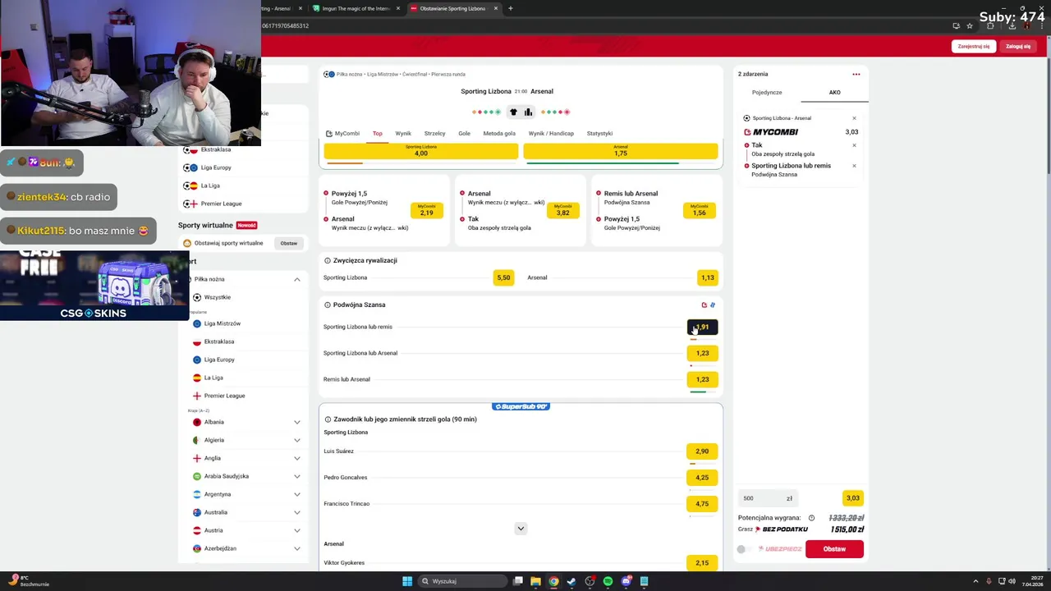Open Steam from the Windows taskbar
1051x591 pixels.
(571, 581)
